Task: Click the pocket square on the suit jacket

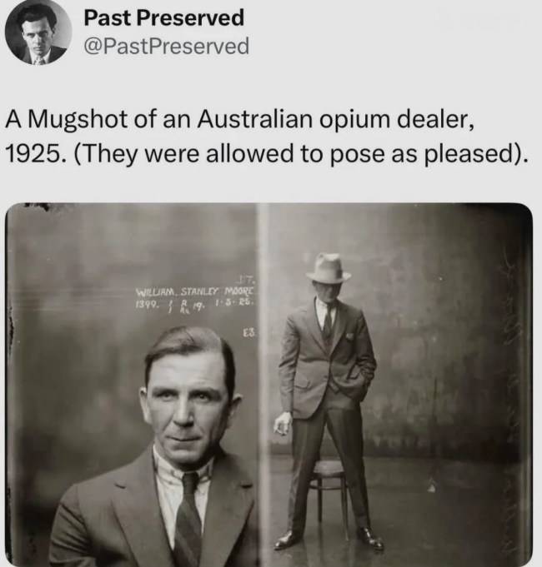Action: coord(349,336)
